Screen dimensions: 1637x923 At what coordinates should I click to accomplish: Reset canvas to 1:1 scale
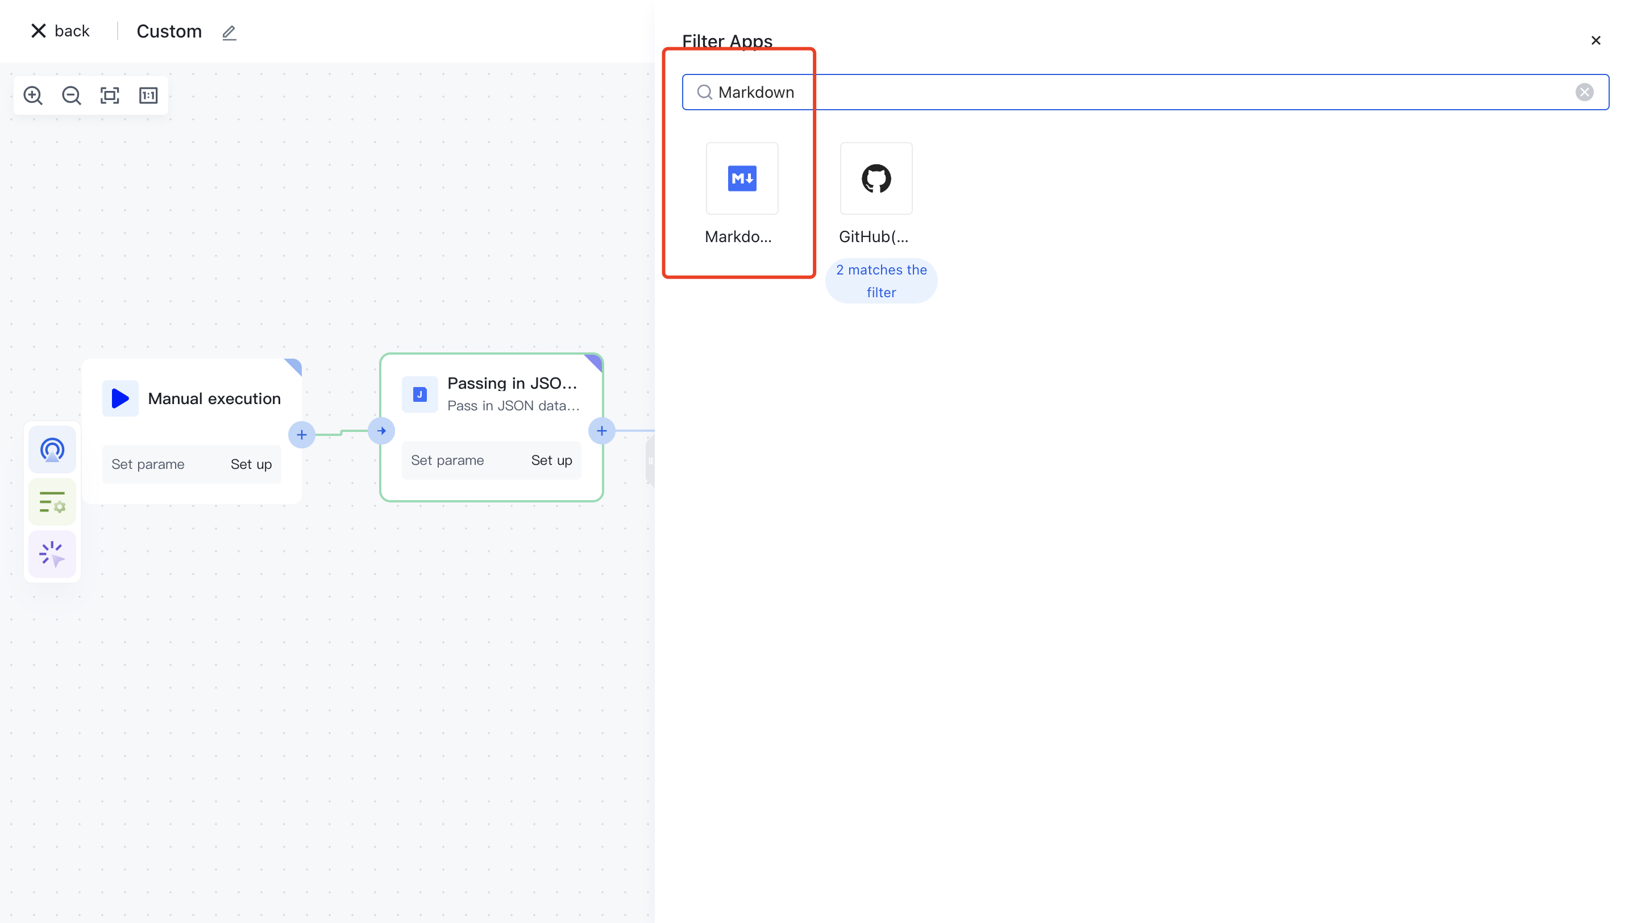tap(148, 95)
